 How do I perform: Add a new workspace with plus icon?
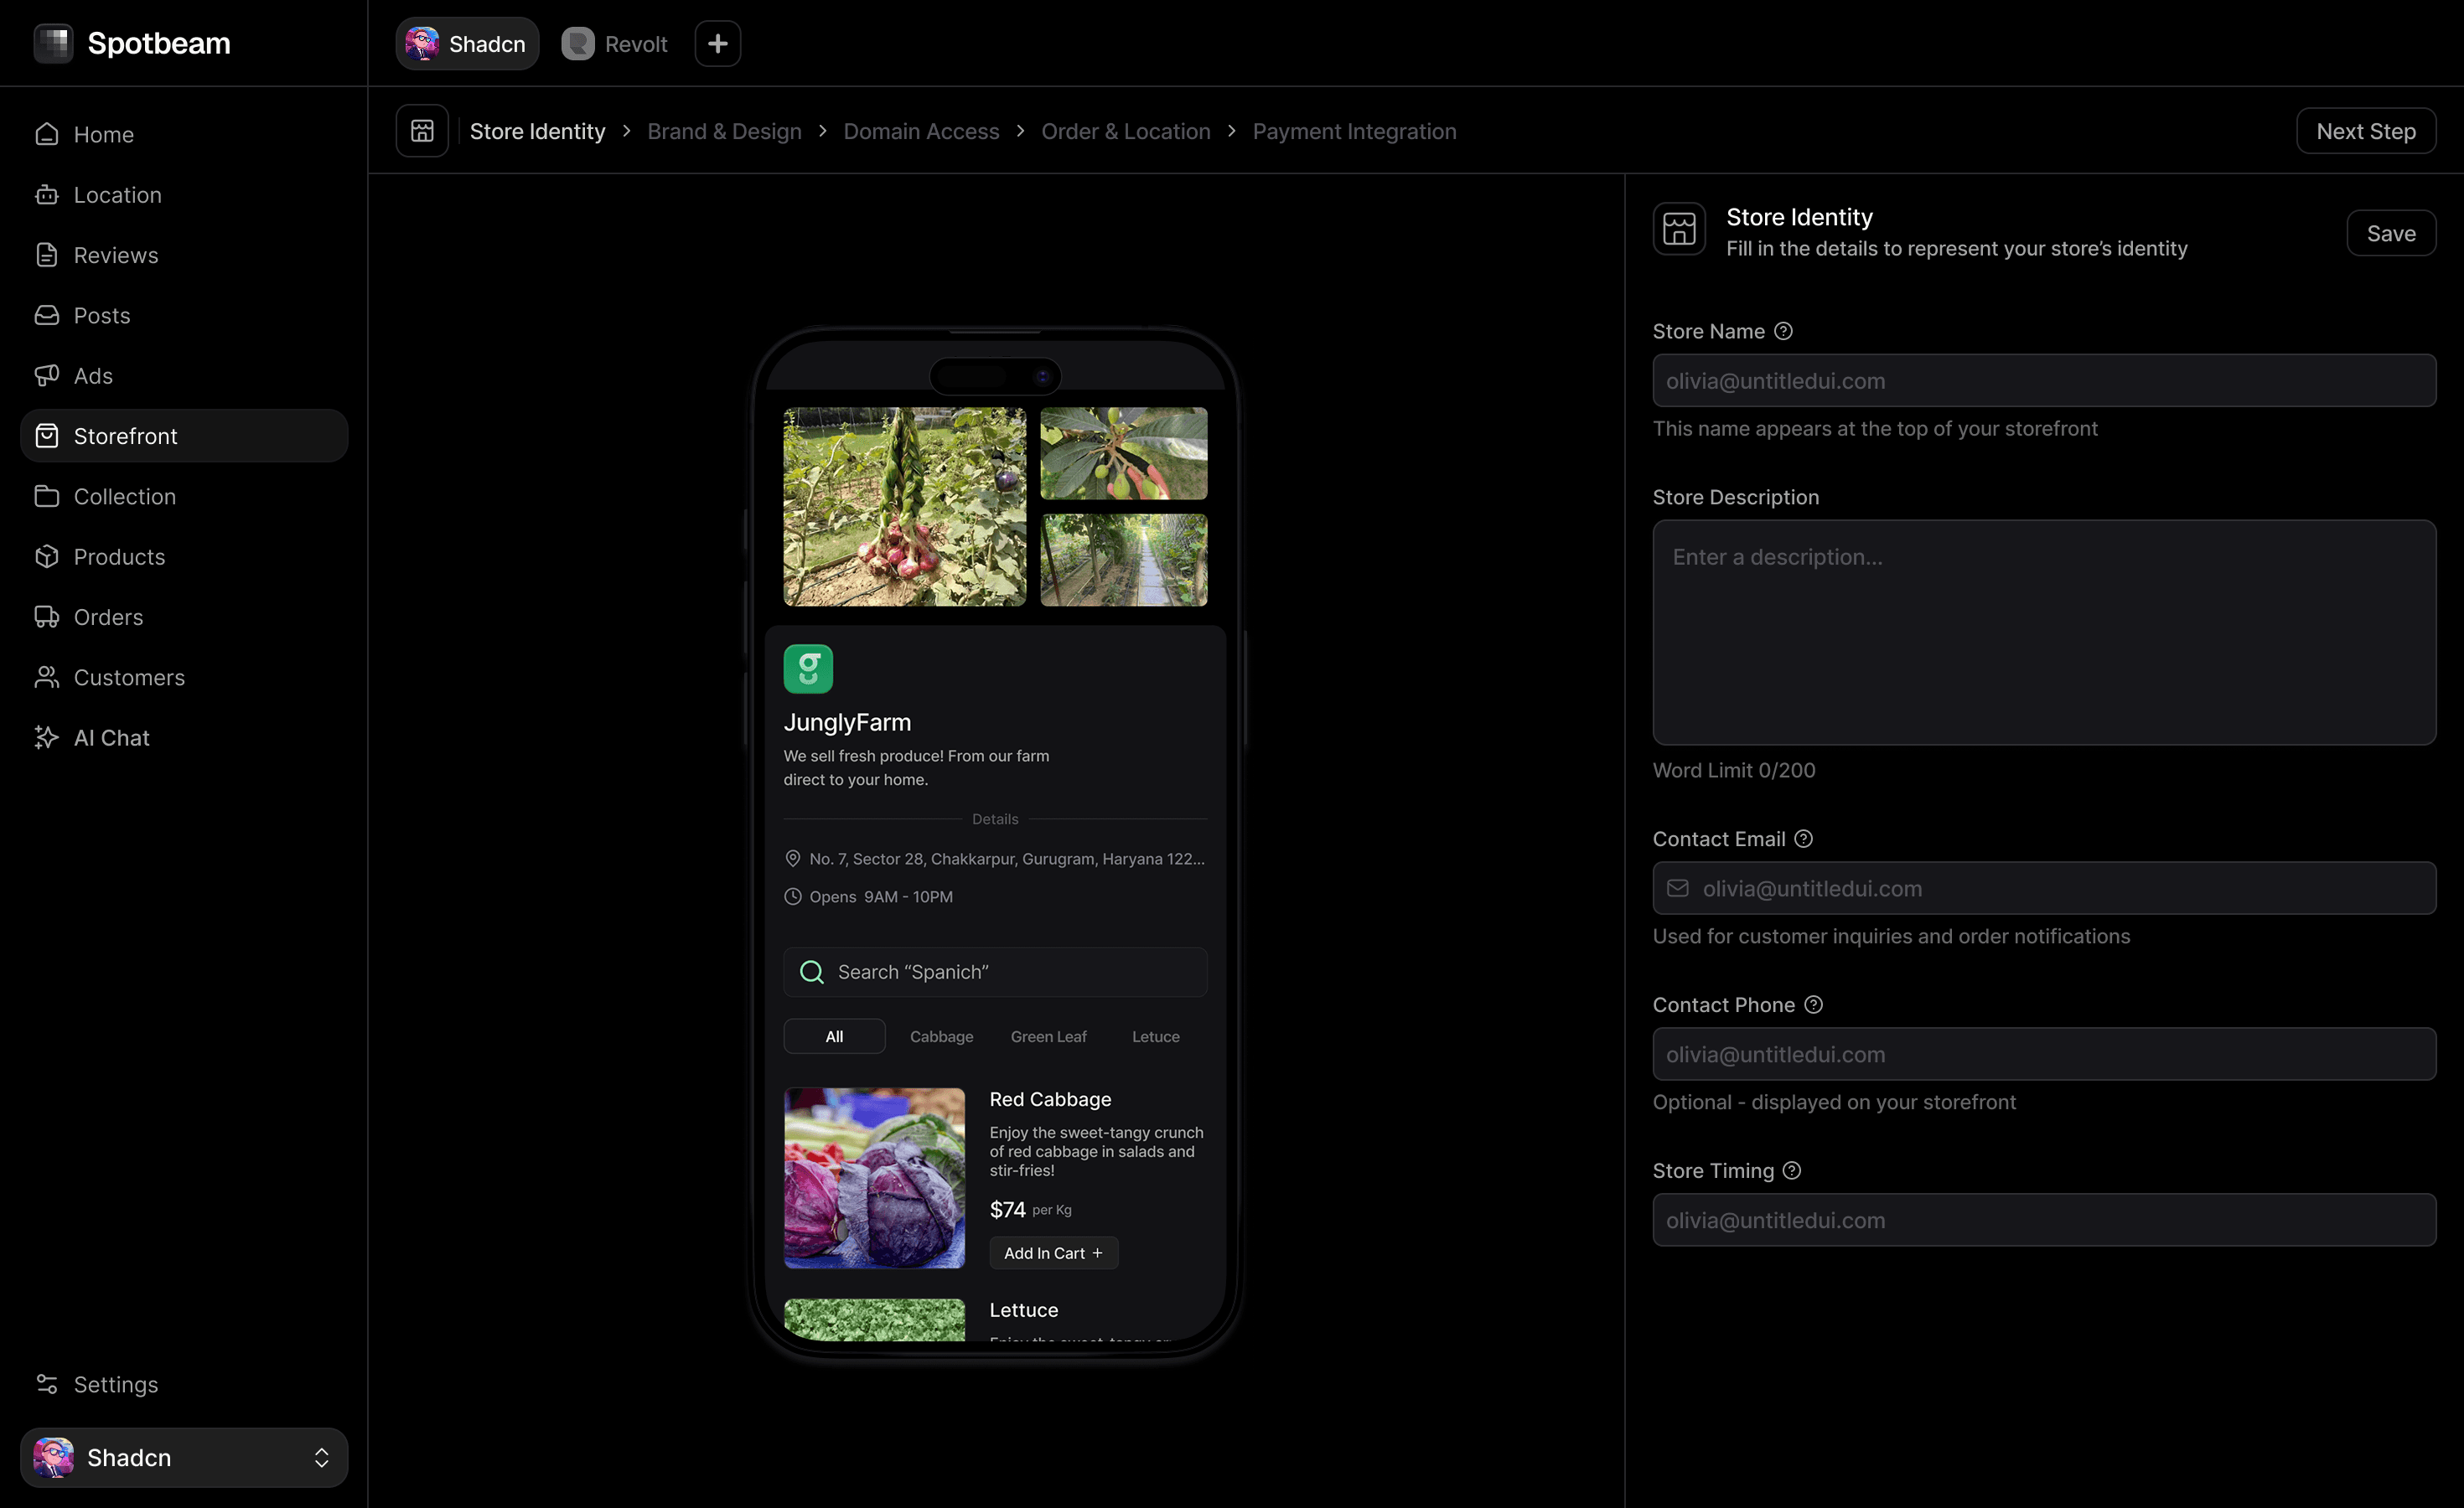(x=717, y=44)
